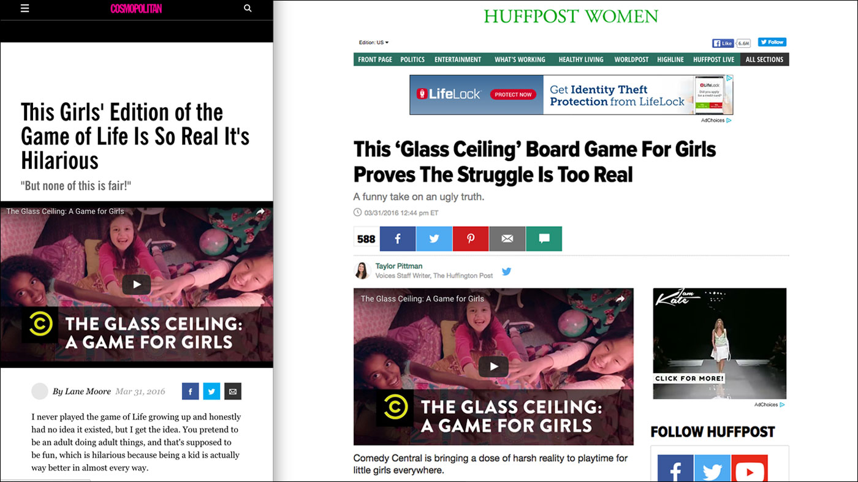Screen dimensions: 858x482
Task: Open the Politics section
Action: click(x=412, y=59)
